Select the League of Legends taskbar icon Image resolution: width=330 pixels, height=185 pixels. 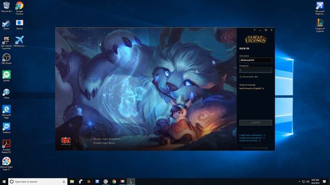(131, 181)
